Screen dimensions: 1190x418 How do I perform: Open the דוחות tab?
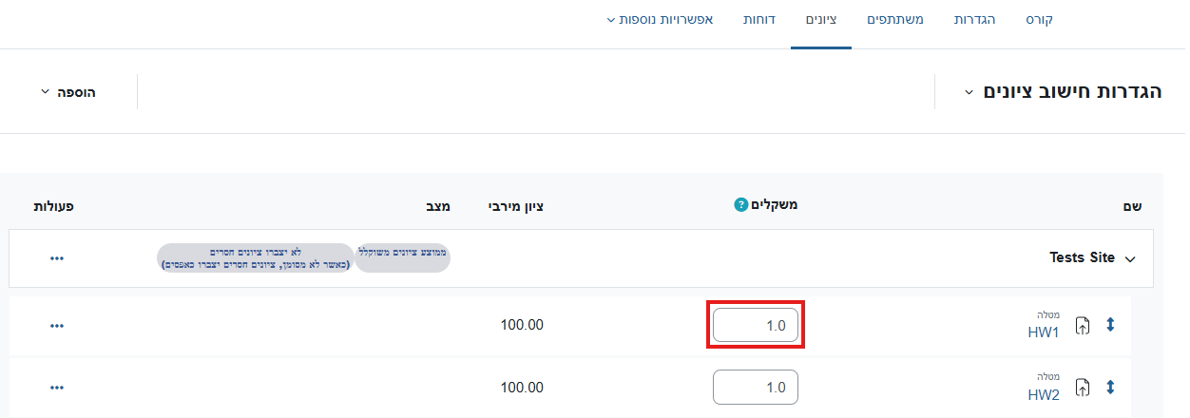point(761,19)
